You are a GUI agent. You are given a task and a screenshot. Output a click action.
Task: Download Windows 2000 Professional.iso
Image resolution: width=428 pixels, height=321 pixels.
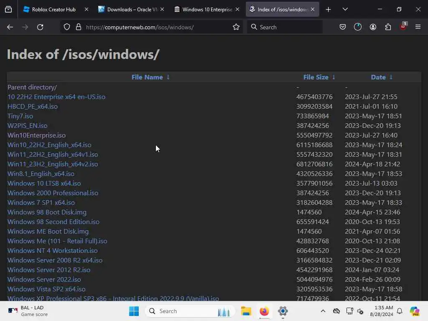tap(53, 193)
